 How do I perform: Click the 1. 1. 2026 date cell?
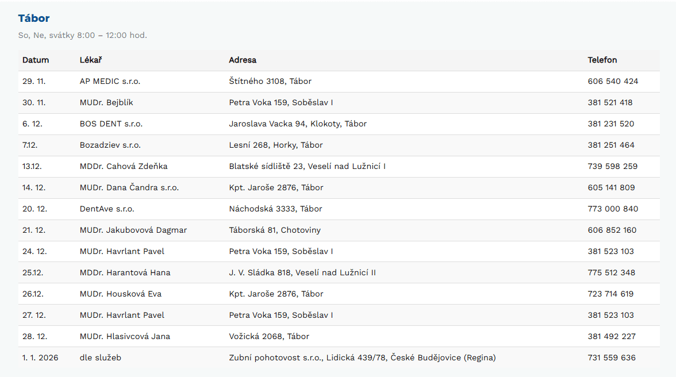(39, 357)
